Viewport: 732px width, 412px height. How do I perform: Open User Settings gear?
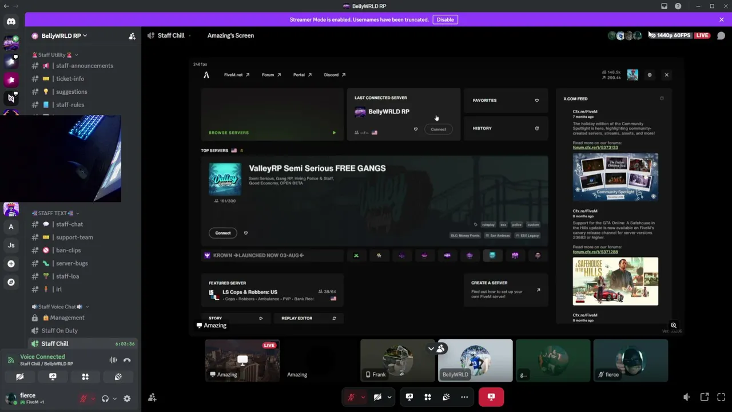click(127, 398)
